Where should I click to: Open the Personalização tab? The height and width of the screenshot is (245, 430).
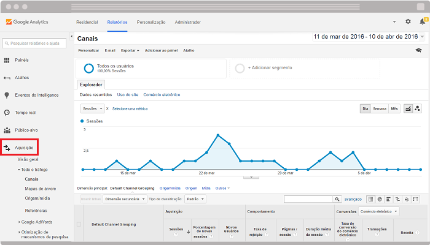point(151,22)
